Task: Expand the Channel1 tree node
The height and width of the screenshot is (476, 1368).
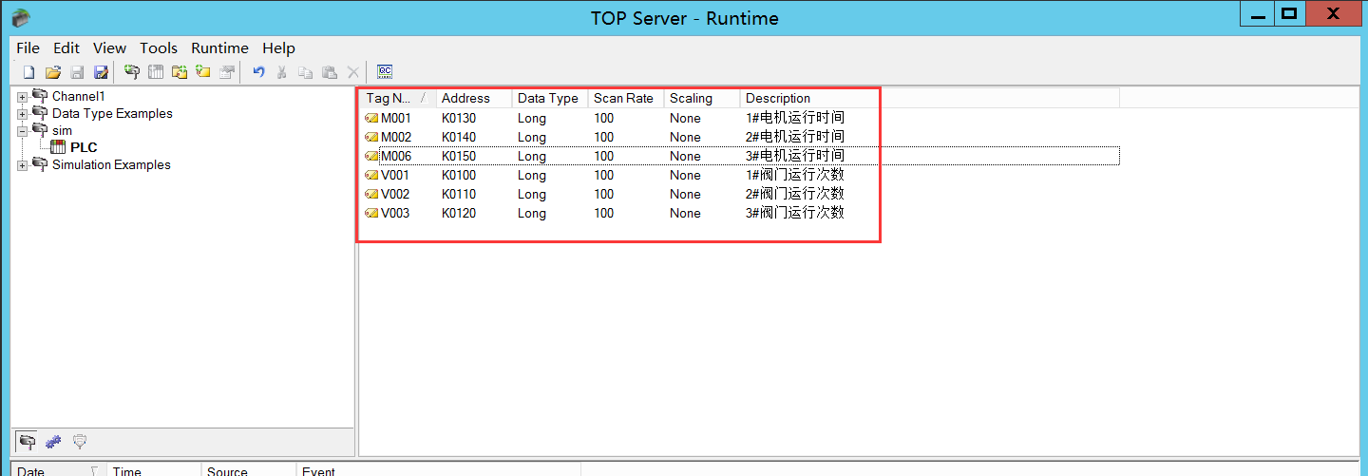Action: pyautogui.click(x=22, y=97)
